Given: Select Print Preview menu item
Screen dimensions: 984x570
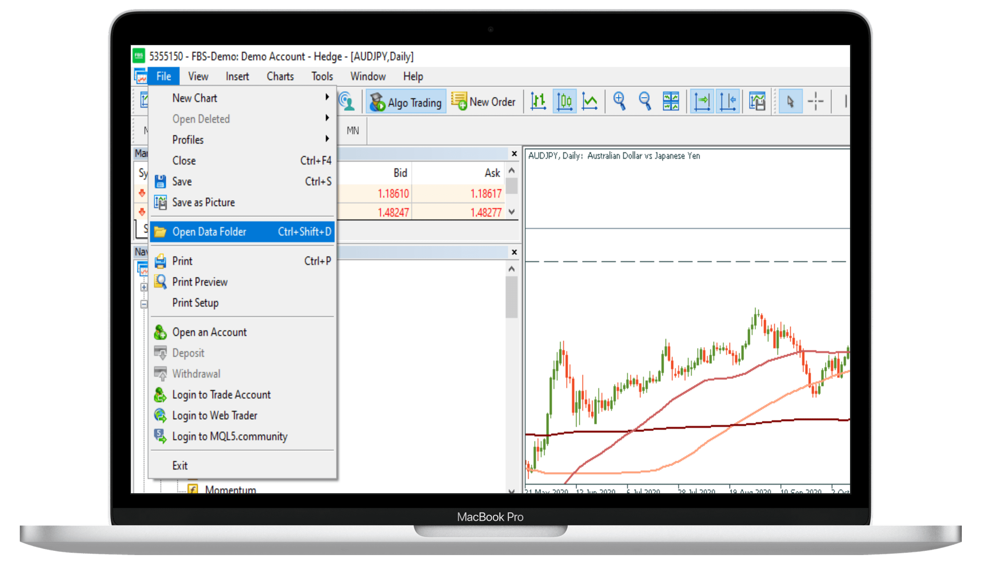Looking at the screenshot, I should 242,282.
